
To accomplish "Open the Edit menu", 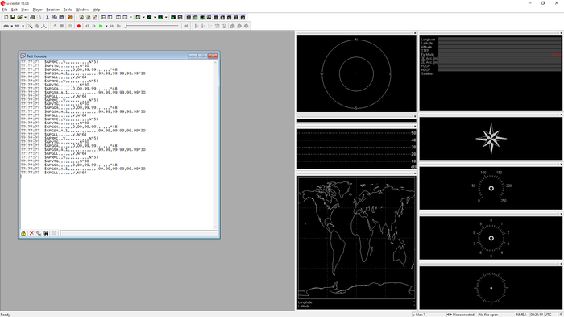I will (15, 10).
